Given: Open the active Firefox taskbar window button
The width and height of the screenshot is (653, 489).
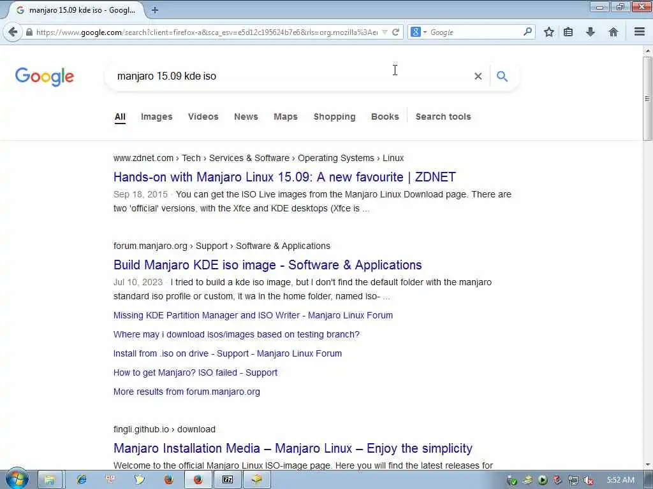Looking at the screenshot, I should [x=198, y=480].
